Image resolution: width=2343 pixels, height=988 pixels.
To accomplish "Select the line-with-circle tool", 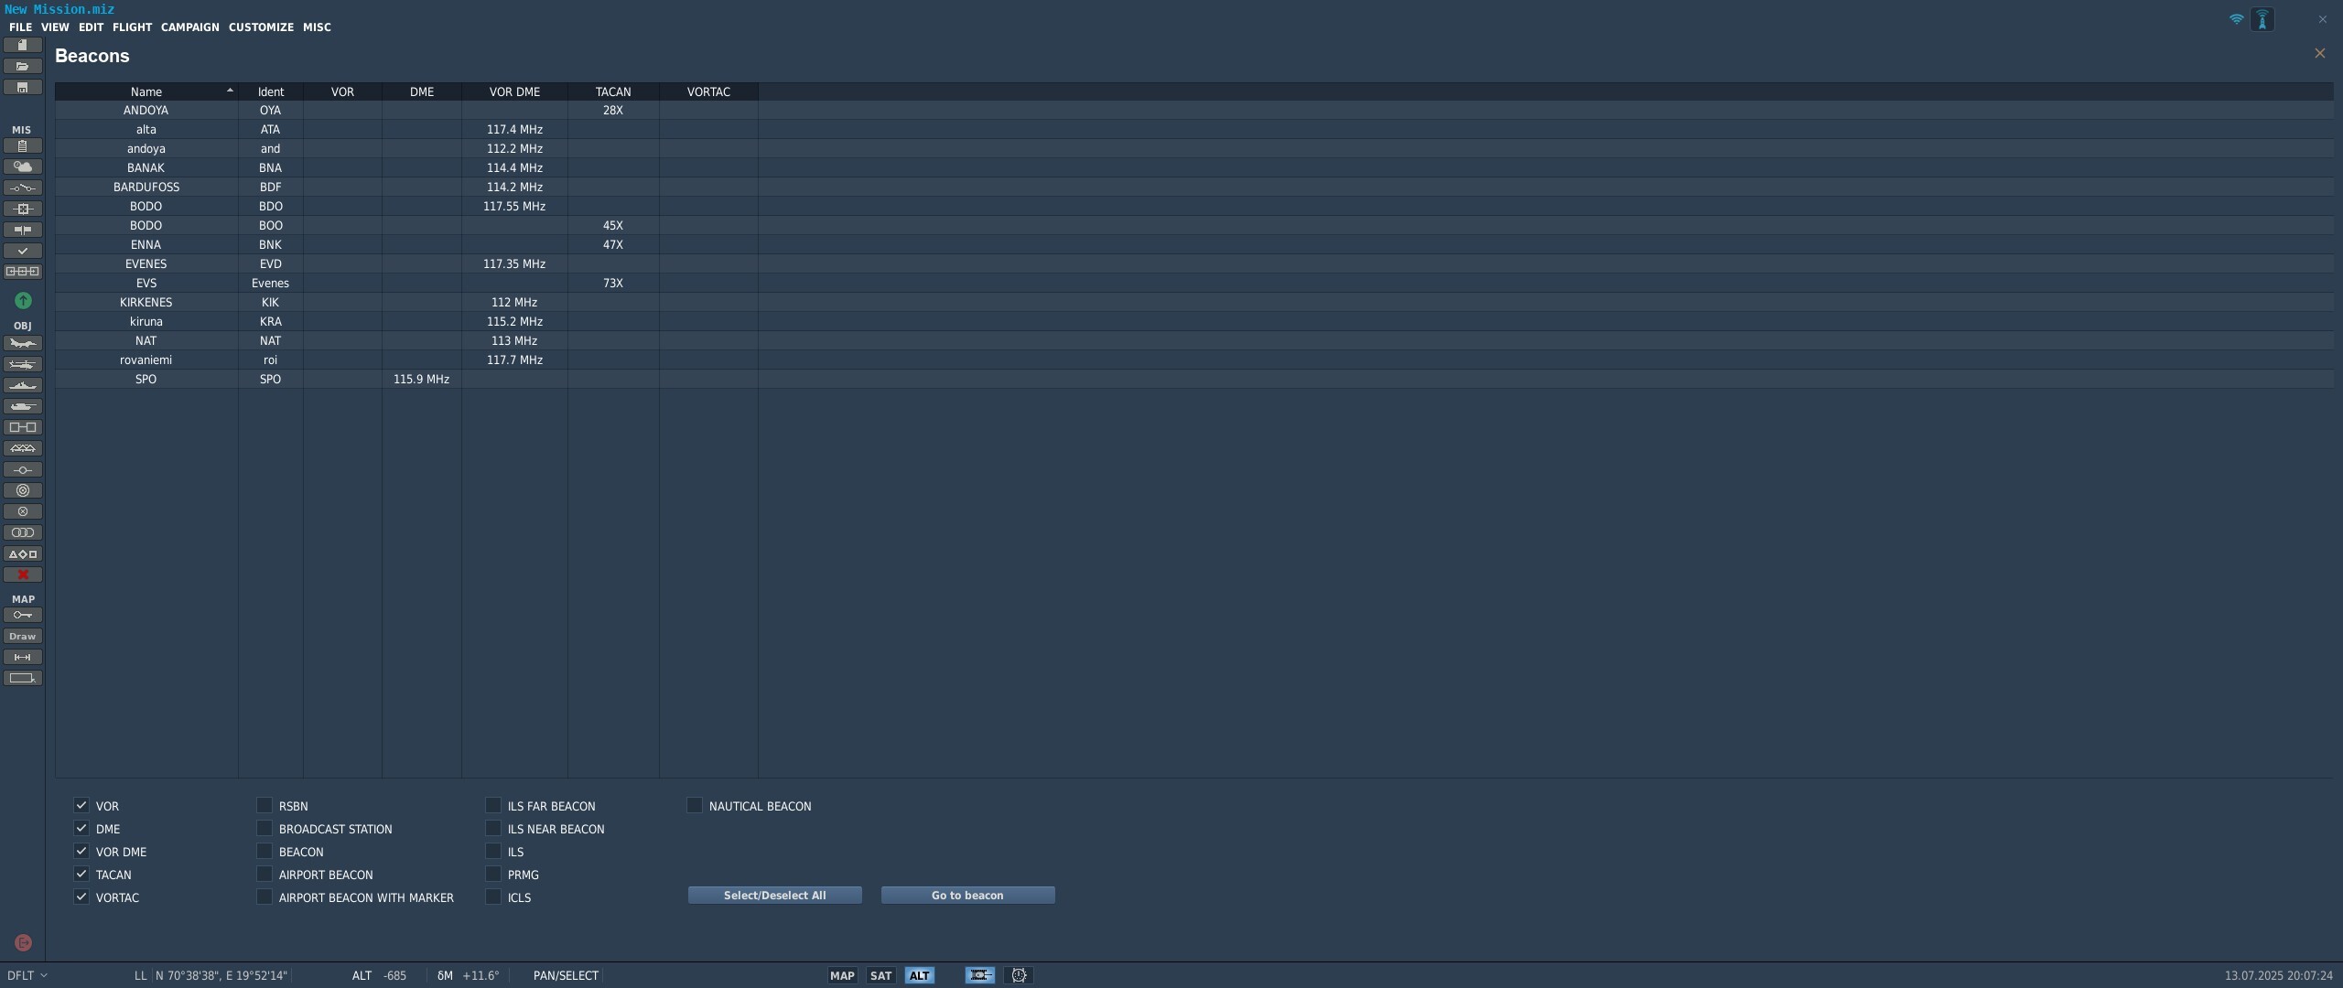I will (23, 469).
